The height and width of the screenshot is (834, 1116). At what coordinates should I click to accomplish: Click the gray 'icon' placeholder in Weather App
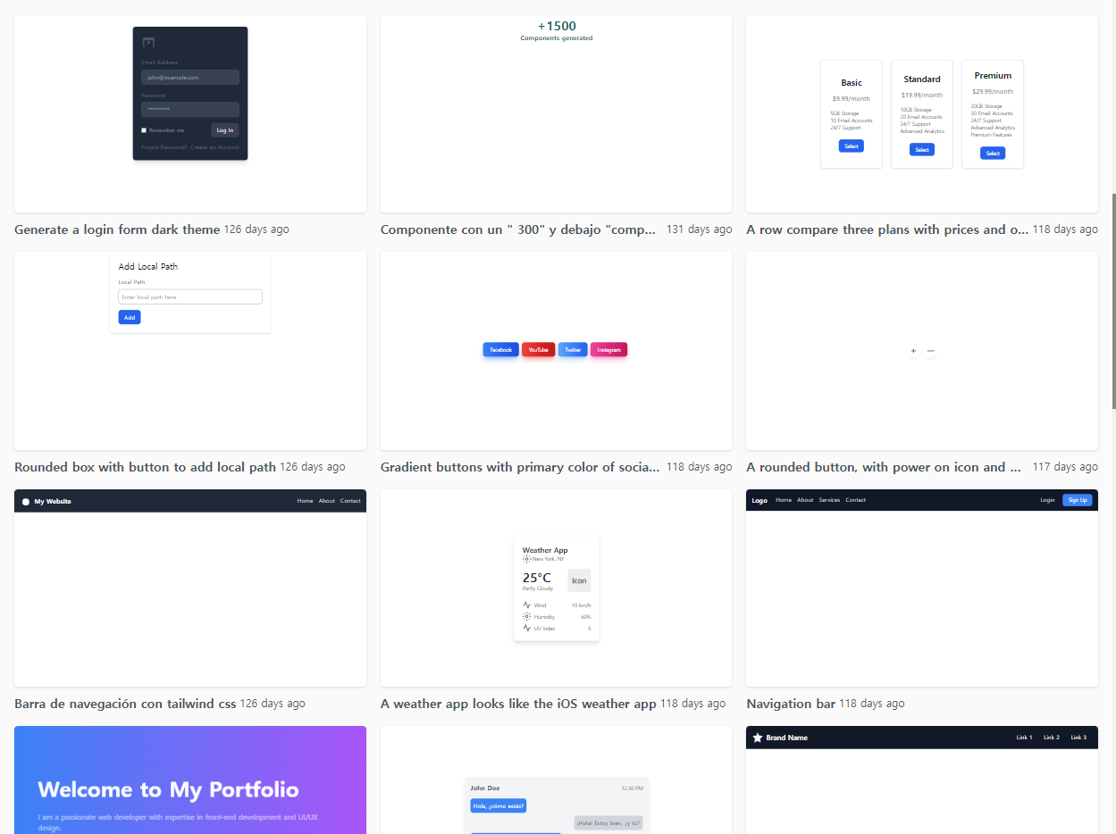(x=579, y=580)
